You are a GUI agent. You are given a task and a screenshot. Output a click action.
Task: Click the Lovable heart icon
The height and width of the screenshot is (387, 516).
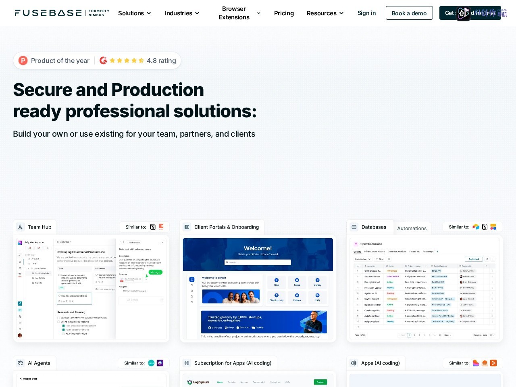(476, 363)
